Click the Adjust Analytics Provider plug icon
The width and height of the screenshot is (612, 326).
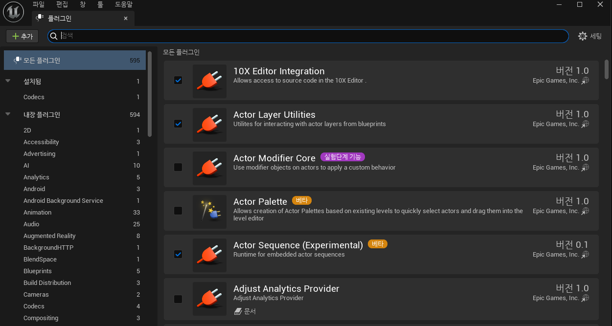[209, 299]
